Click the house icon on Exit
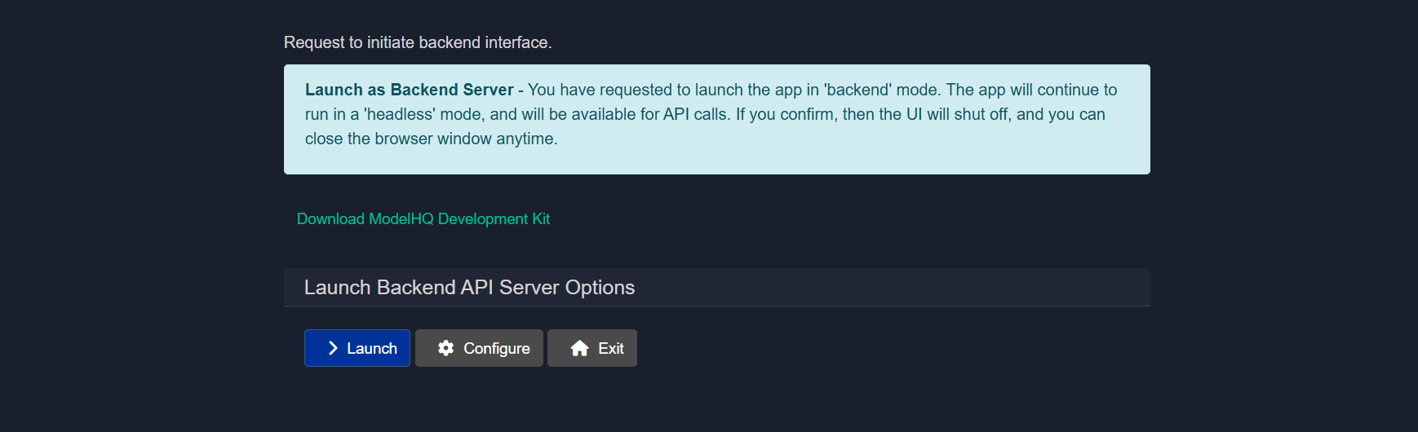Viewport: 1418px width, 432px height. tap(579, 349)
